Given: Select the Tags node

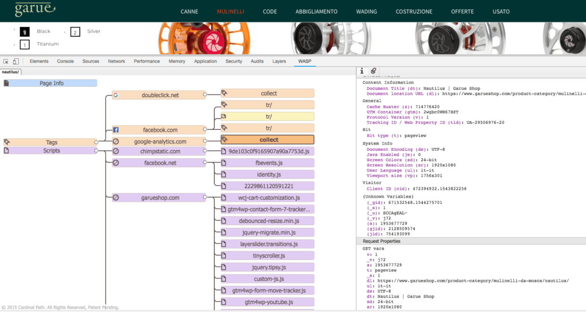Looking at the screenshot, I should (52, 142).
